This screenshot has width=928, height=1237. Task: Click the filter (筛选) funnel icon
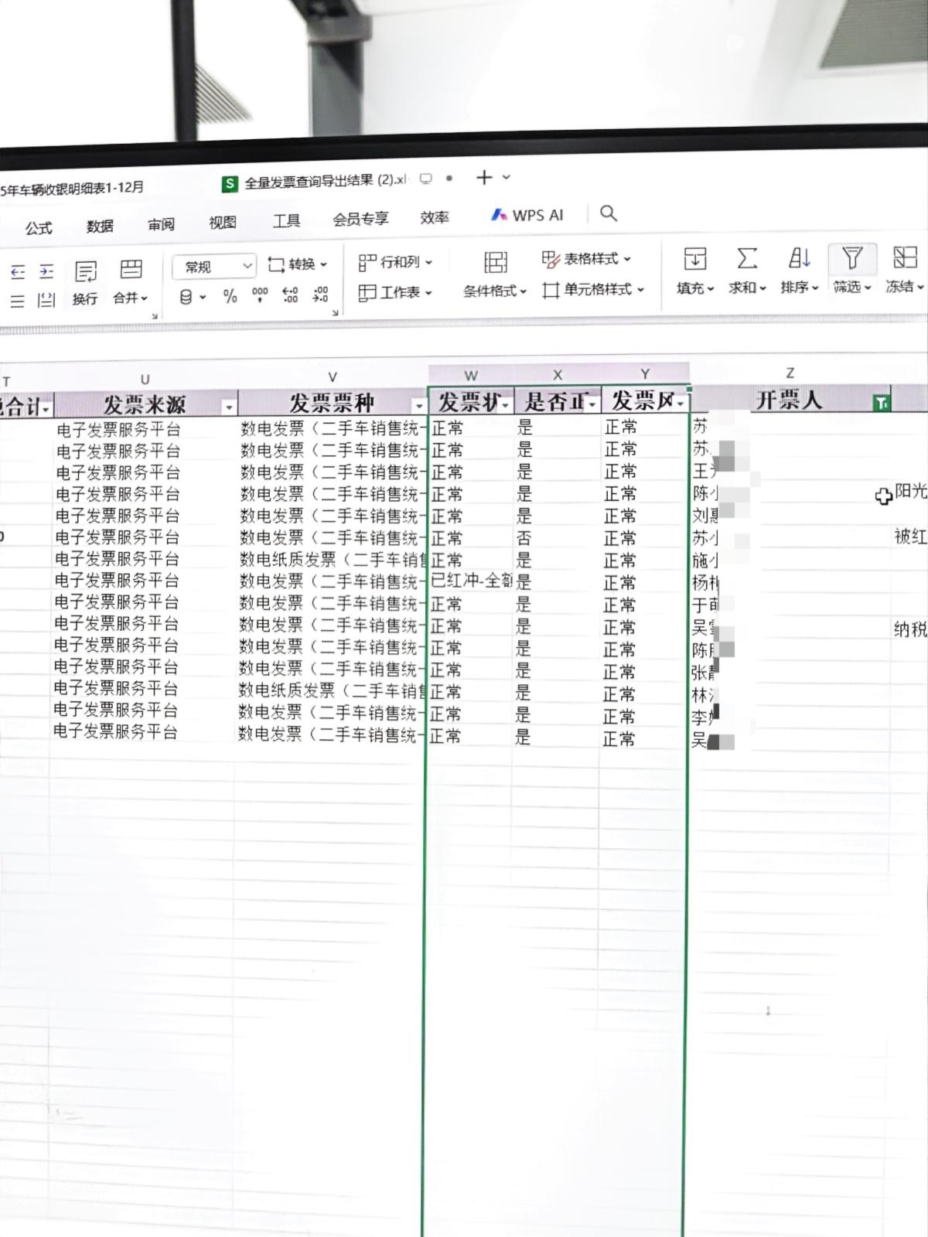[x=851, y=258]
